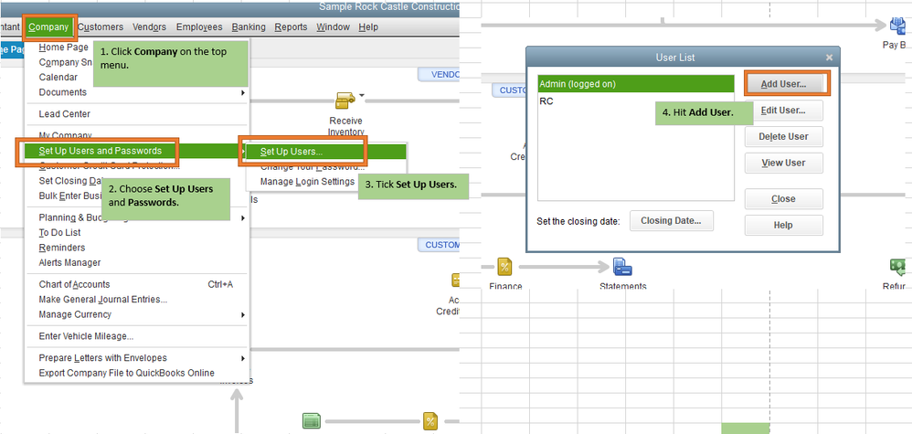
Task: Click the View User button
Action: pyautogui.click(x=783, y=163)
